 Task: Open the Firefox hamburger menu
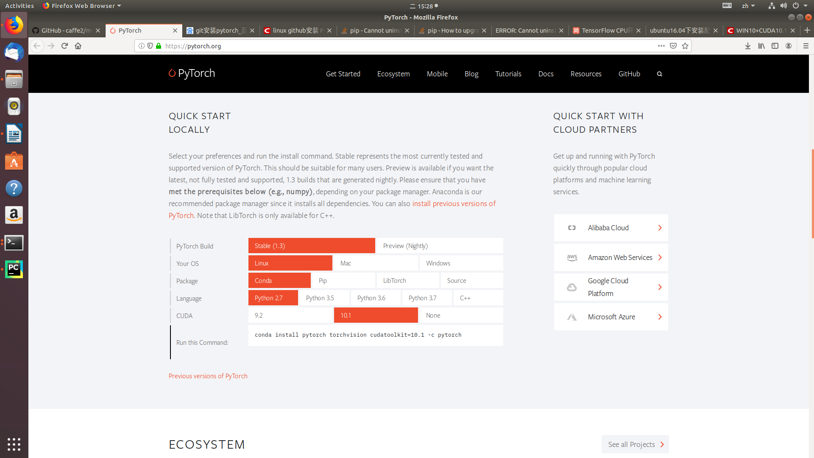806,46
